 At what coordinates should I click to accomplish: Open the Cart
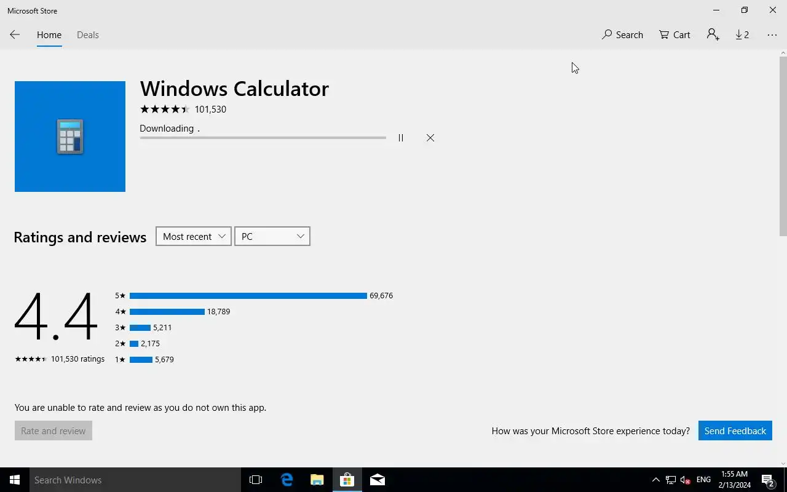pyautogui.click(x=674, y=35)
